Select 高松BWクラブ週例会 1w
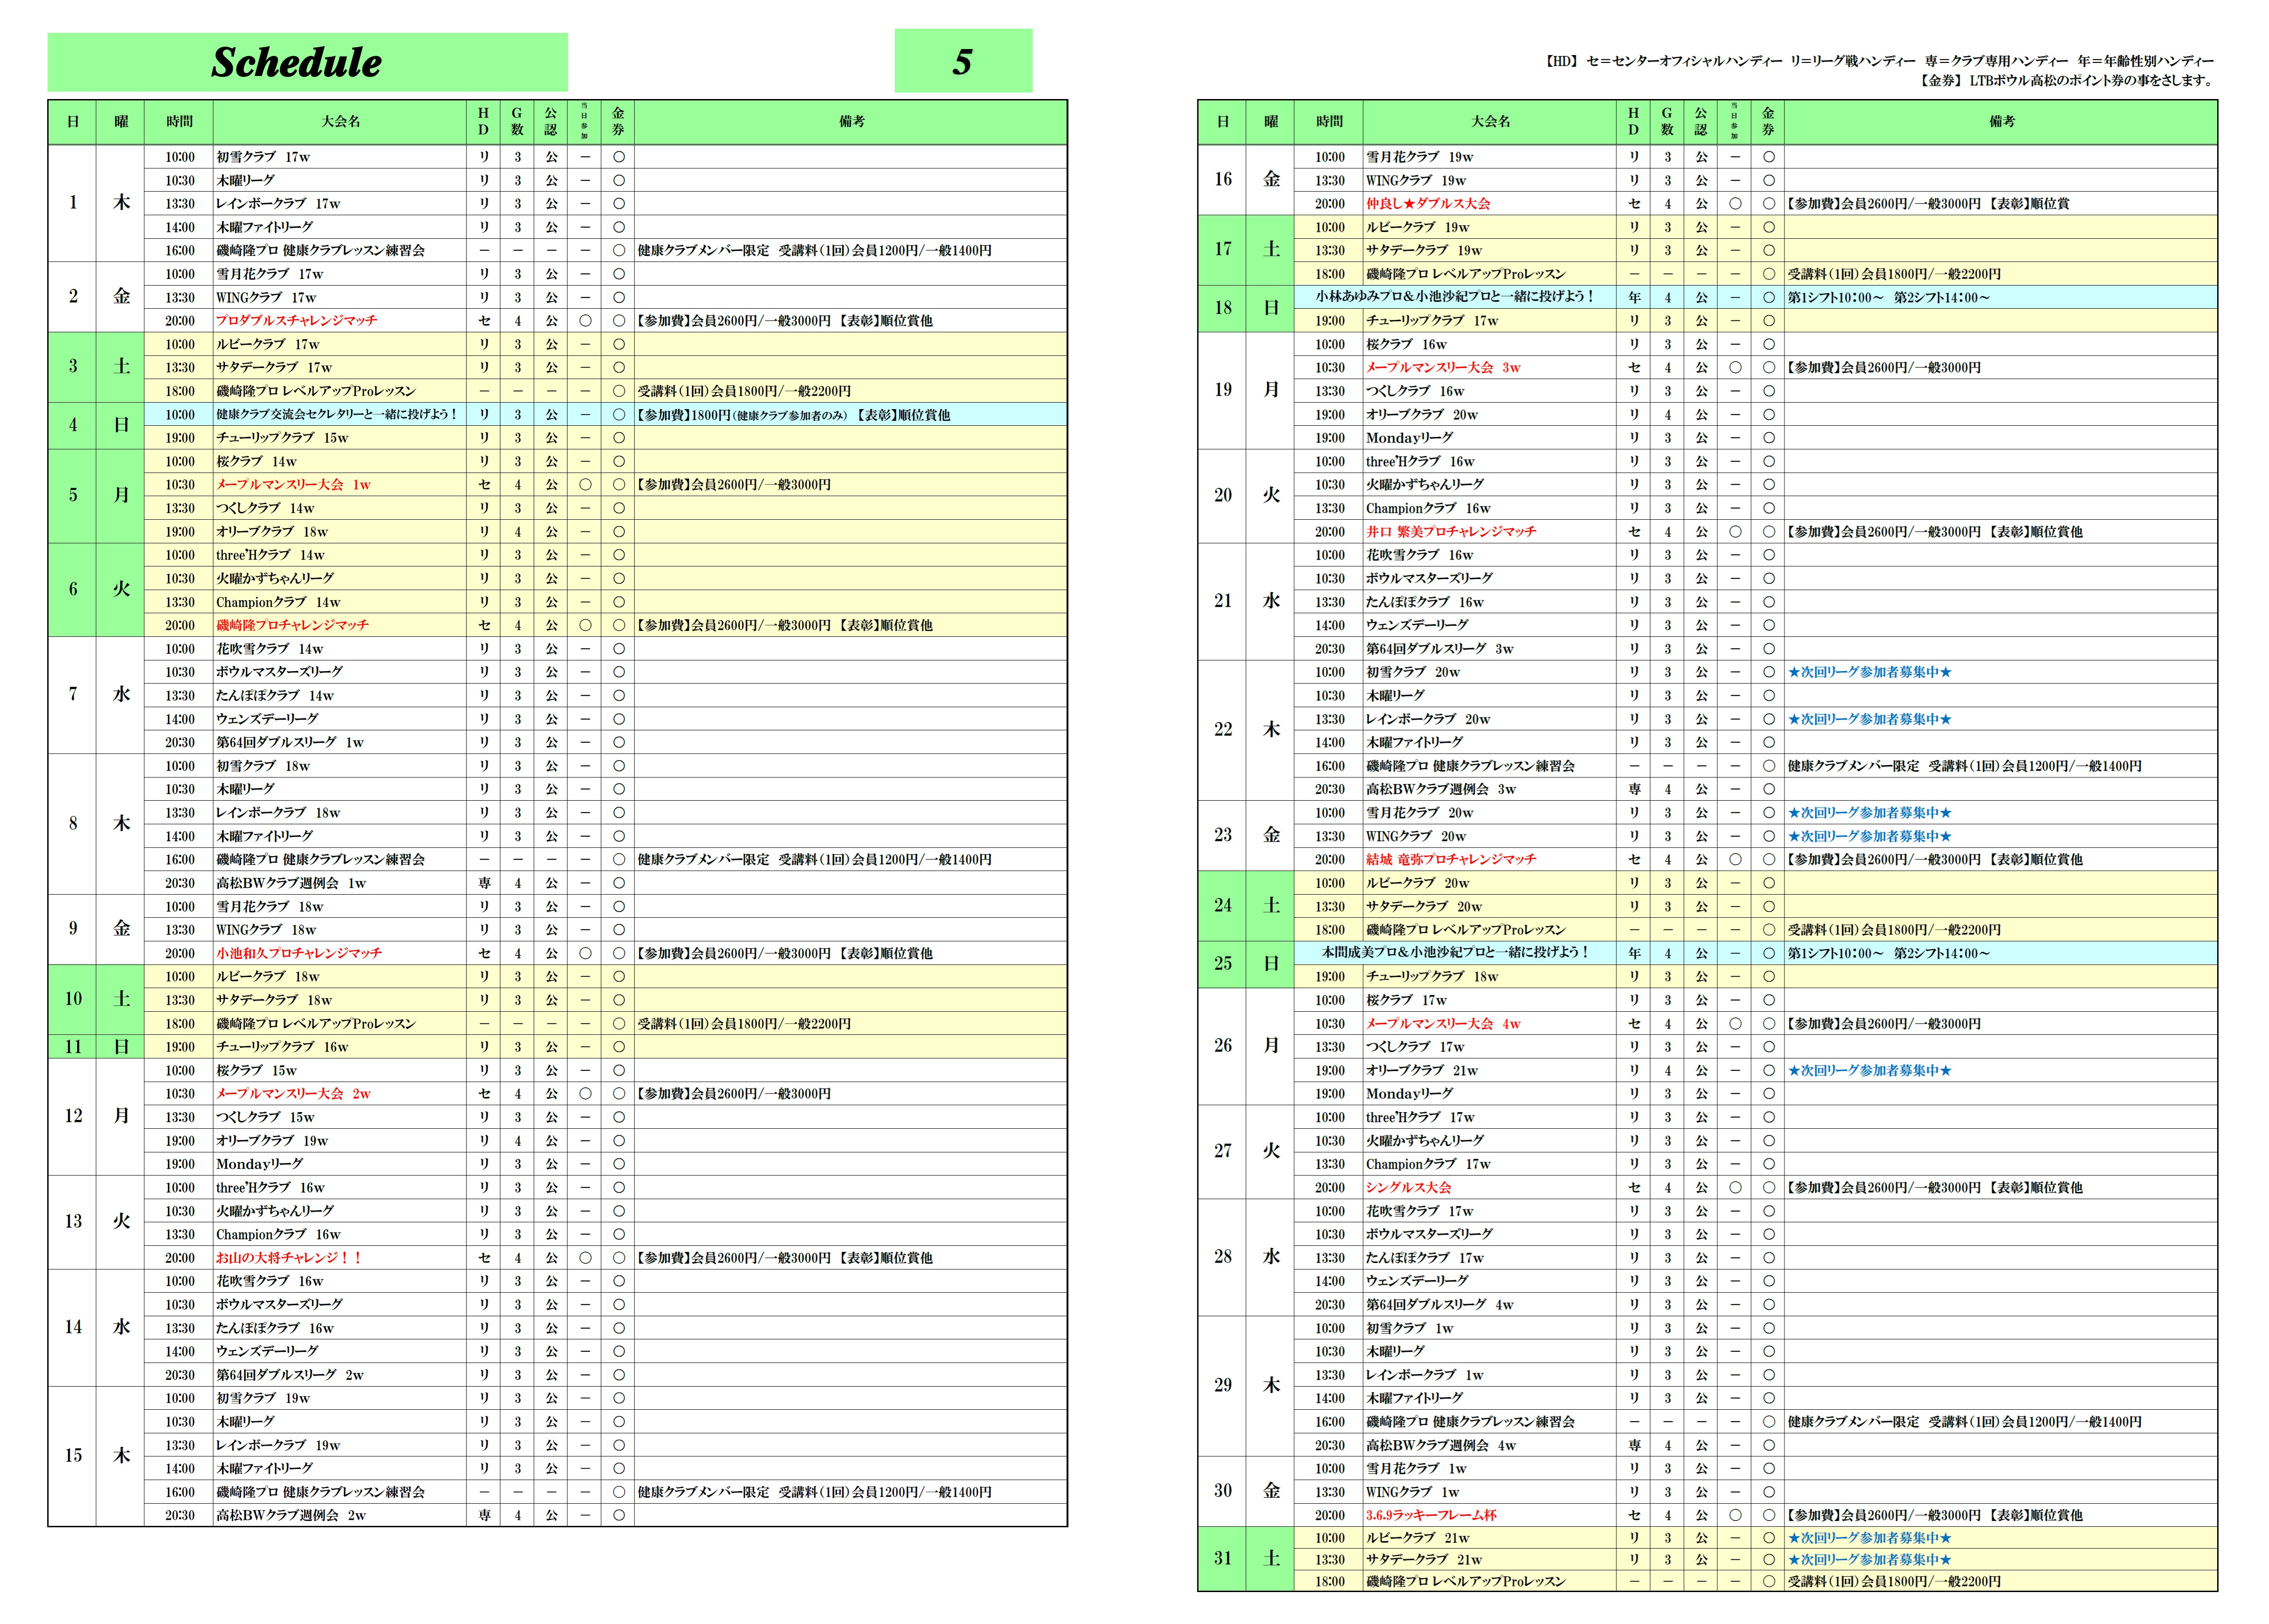 [x=291, y=883]
